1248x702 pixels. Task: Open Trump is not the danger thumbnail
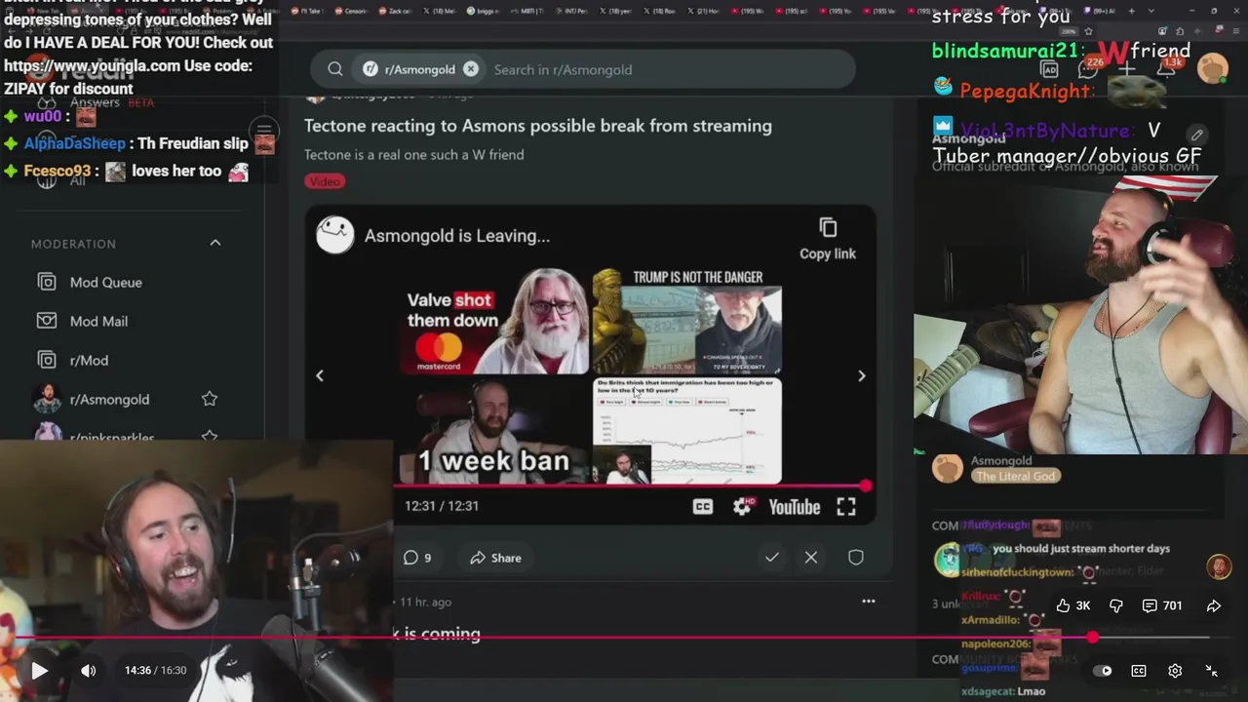click(x=687, y=322)
